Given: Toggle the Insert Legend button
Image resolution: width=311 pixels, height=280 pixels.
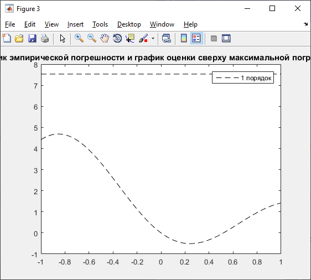Looking at the screenshot, I should (196, 38).
